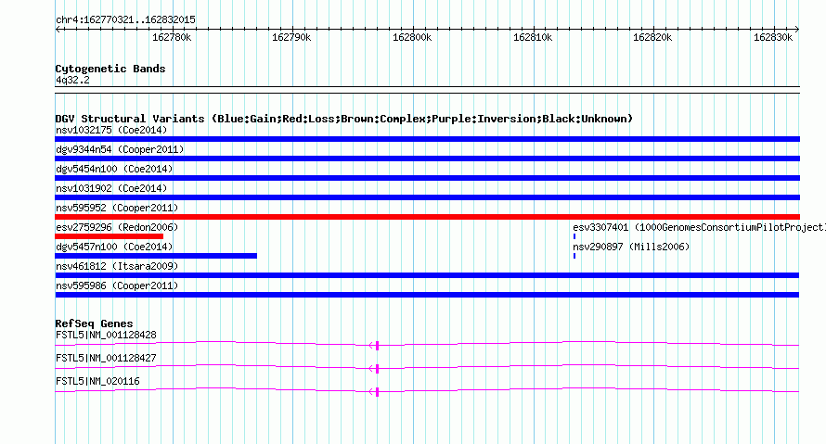Click the 162790k ruler tick label
The width and height of the screenshot is (826, 444).
291,37
